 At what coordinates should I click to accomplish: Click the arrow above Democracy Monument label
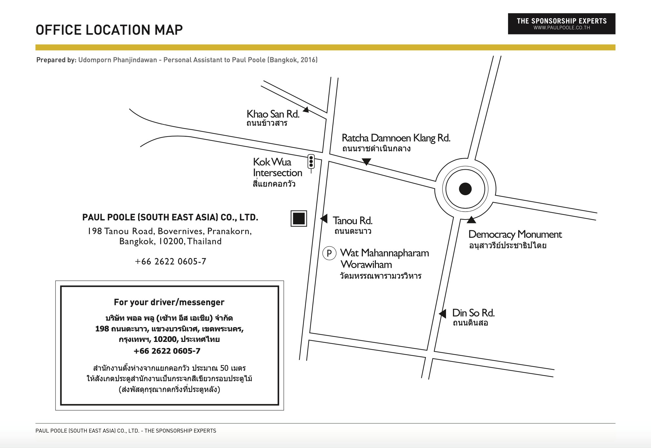tap(471, 220)
